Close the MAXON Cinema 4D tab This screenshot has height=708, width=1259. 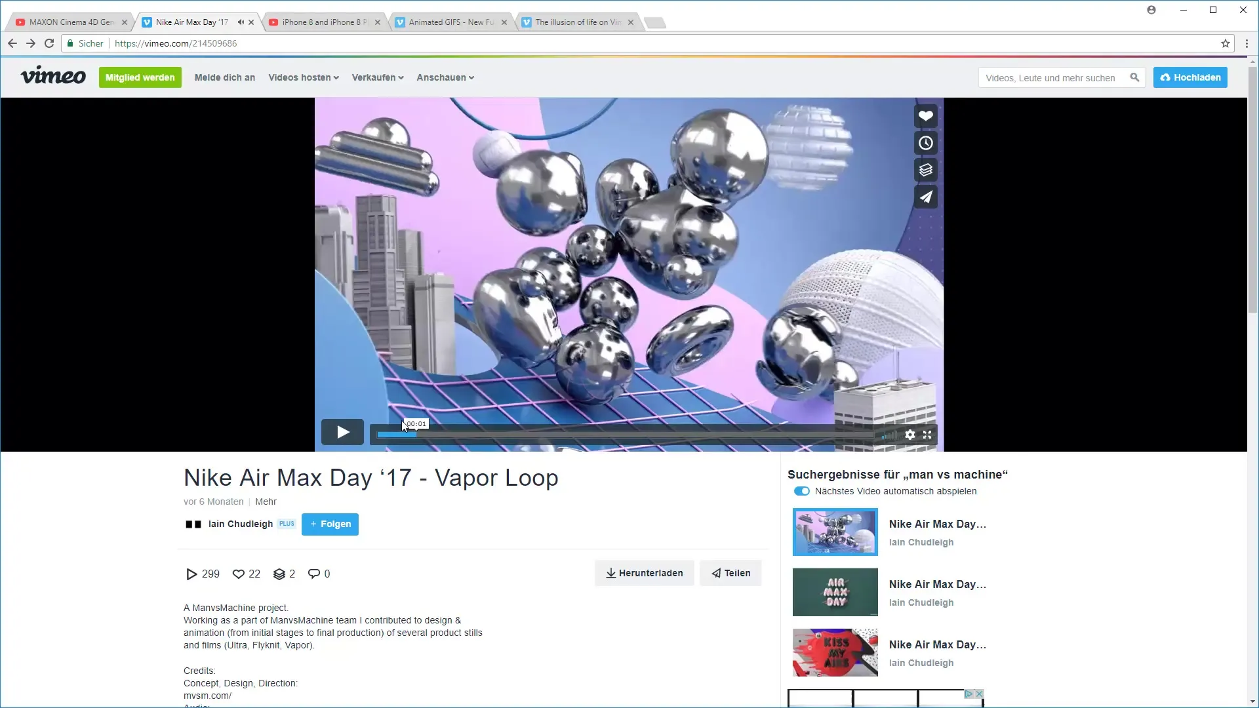(125, 22)
